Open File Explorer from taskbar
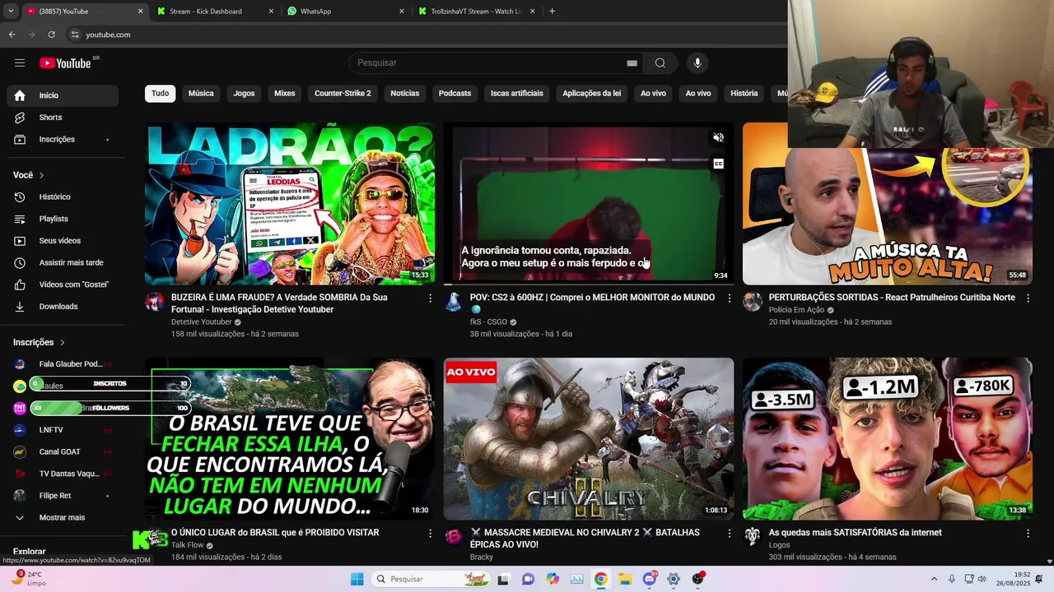Image resolution: width=1054 pixels, height=592 pixels. tap(625, 579)
